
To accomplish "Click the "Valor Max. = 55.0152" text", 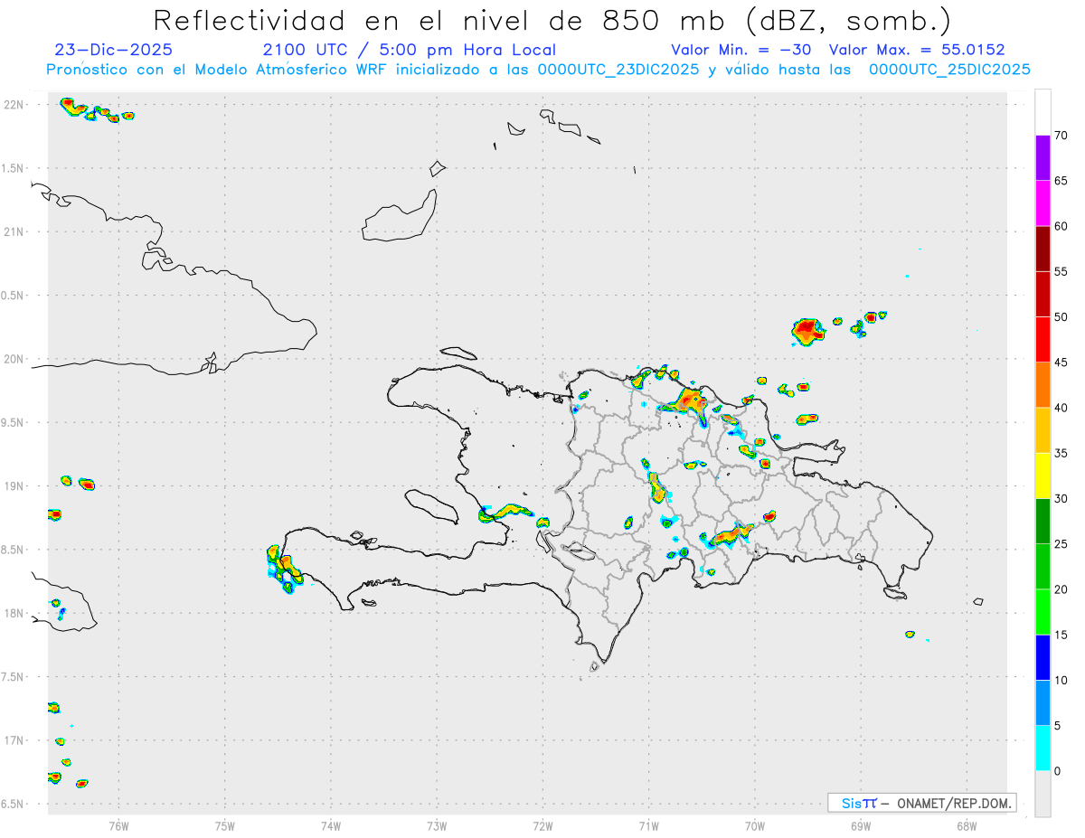I will pyautogui.click(x=917, y=50).
